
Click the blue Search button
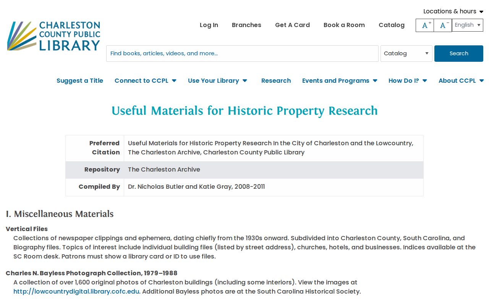coord(459,53)
